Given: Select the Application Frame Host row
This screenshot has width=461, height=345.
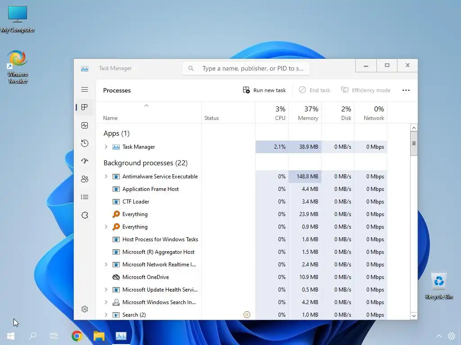Looking at the screenshot, I should 241,189.
